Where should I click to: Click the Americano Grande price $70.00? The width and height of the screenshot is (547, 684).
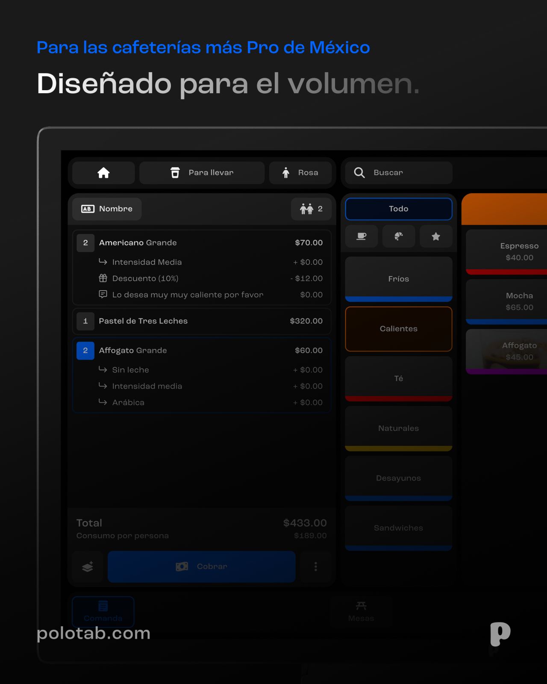309,243
